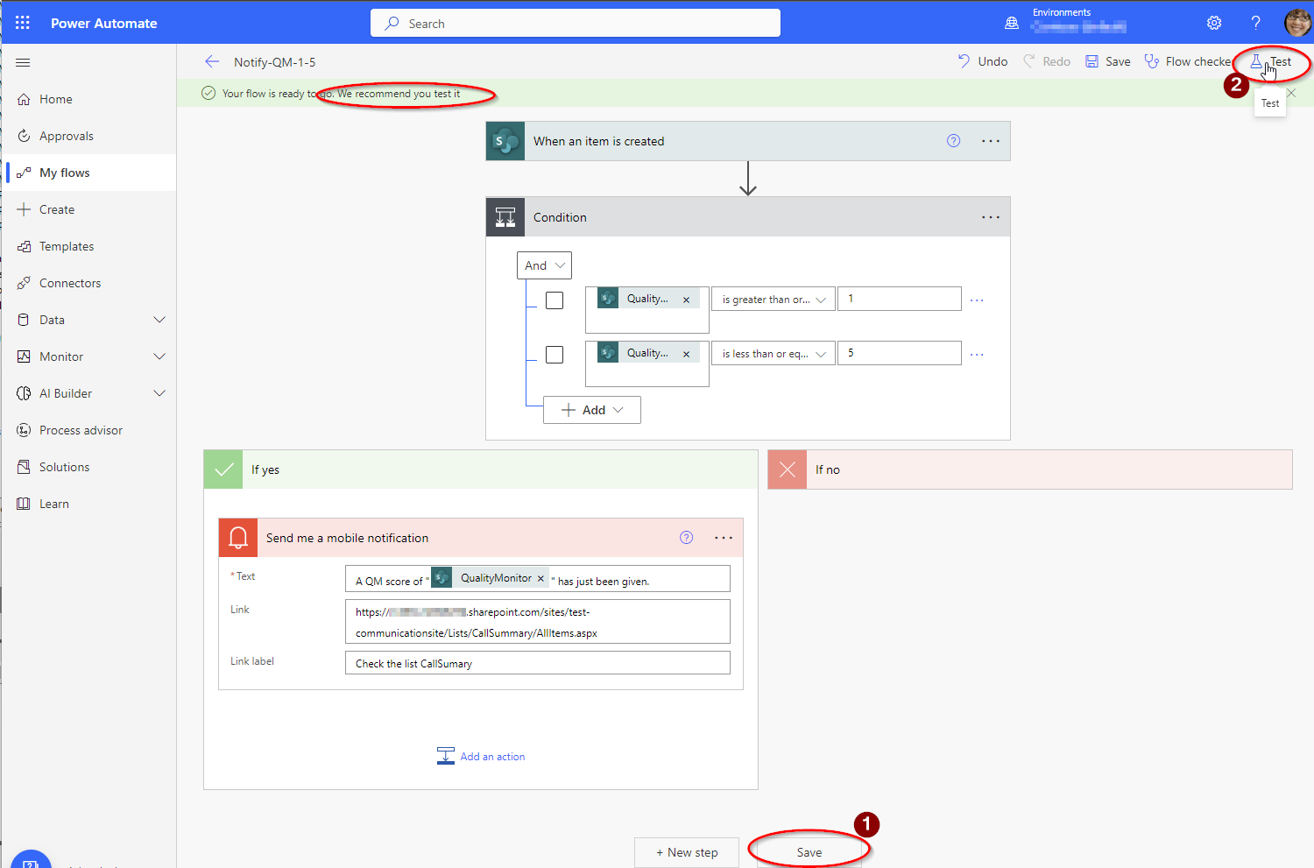Click the If no branch header
This screenshot has width=1314, height=868.
[x=1030, y=469]
